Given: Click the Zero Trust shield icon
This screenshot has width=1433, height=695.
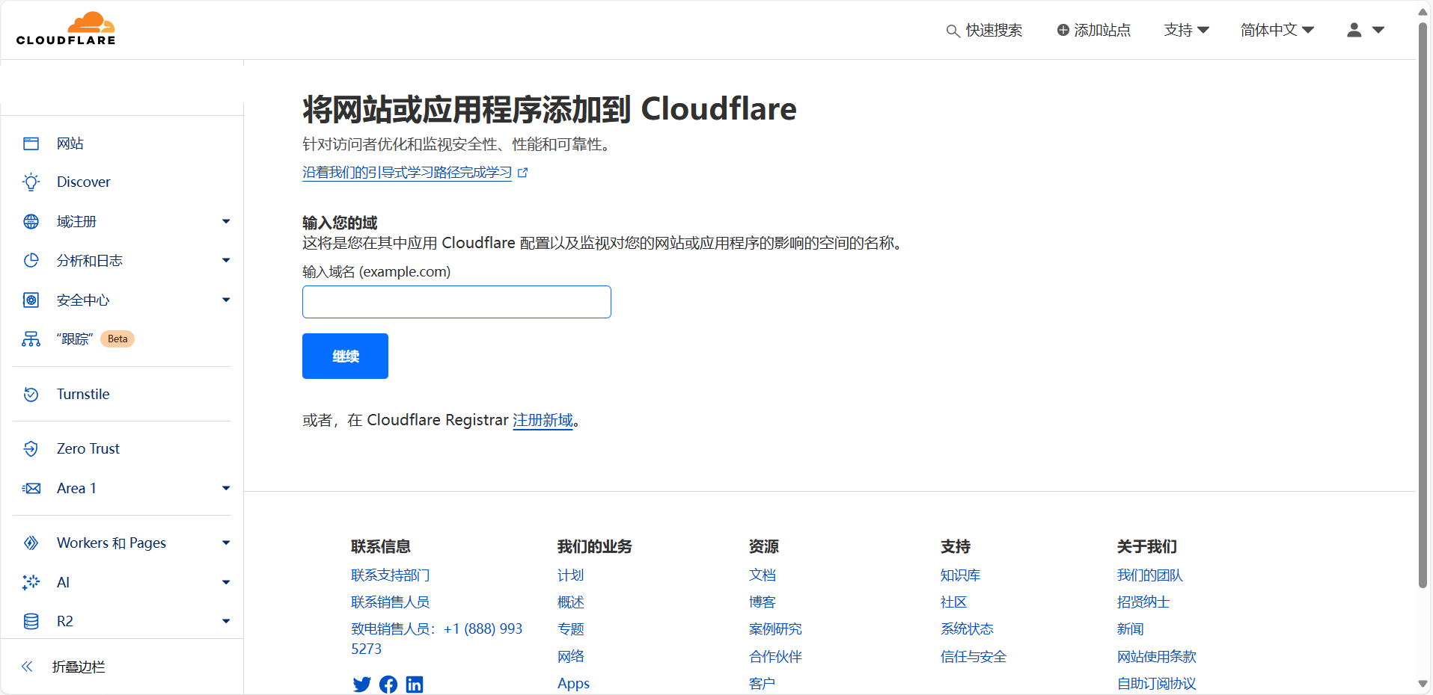Looking at the screenshot, I should pyautogui.click(x=31, y=449).
